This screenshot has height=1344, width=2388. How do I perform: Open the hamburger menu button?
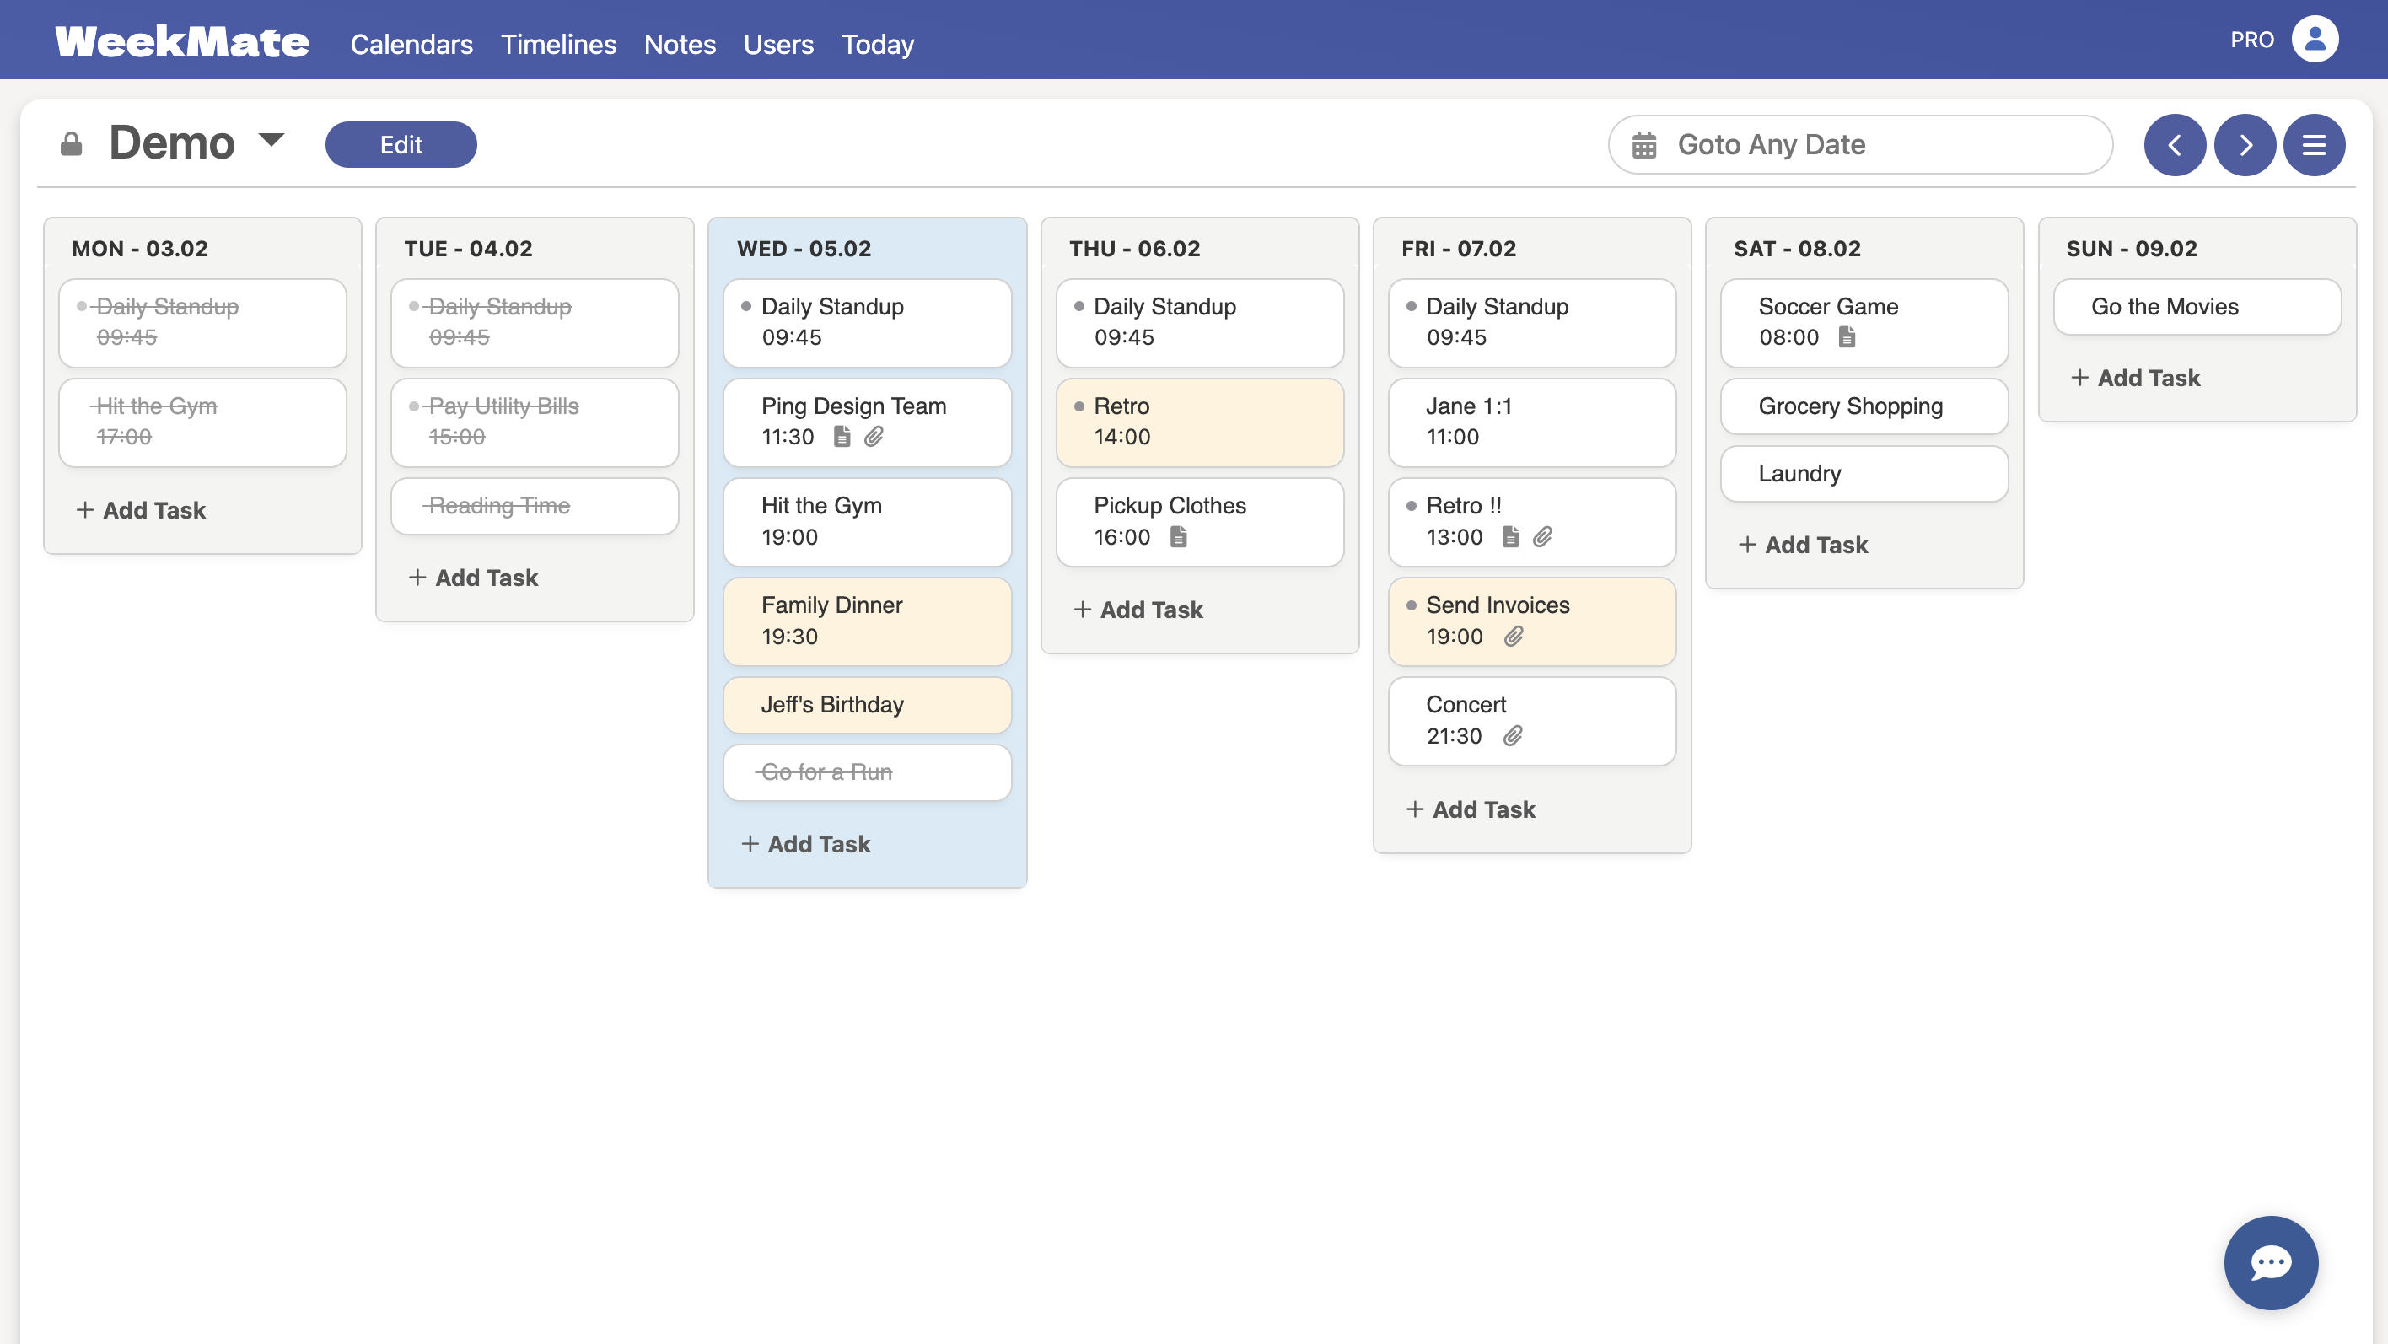click(x=2315, y=144)
